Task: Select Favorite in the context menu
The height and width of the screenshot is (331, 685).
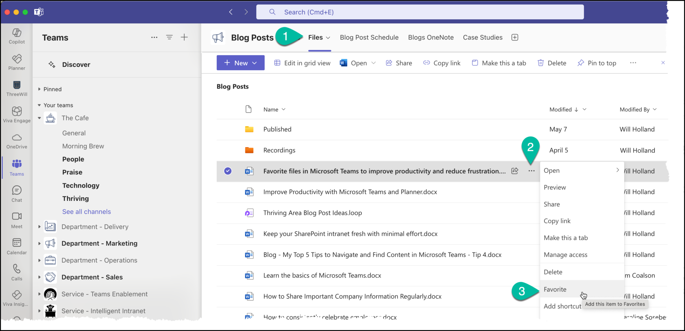Action: [x=555, y=289]
